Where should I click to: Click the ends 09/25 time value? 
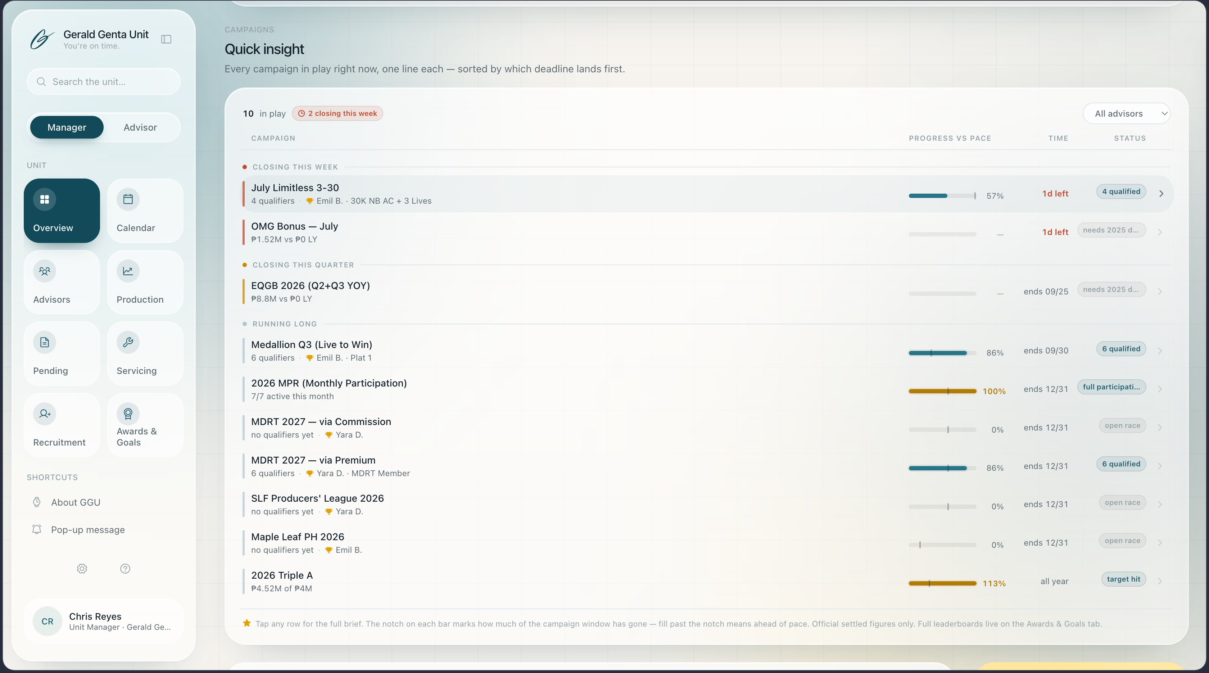click(x=1046, y=292)
